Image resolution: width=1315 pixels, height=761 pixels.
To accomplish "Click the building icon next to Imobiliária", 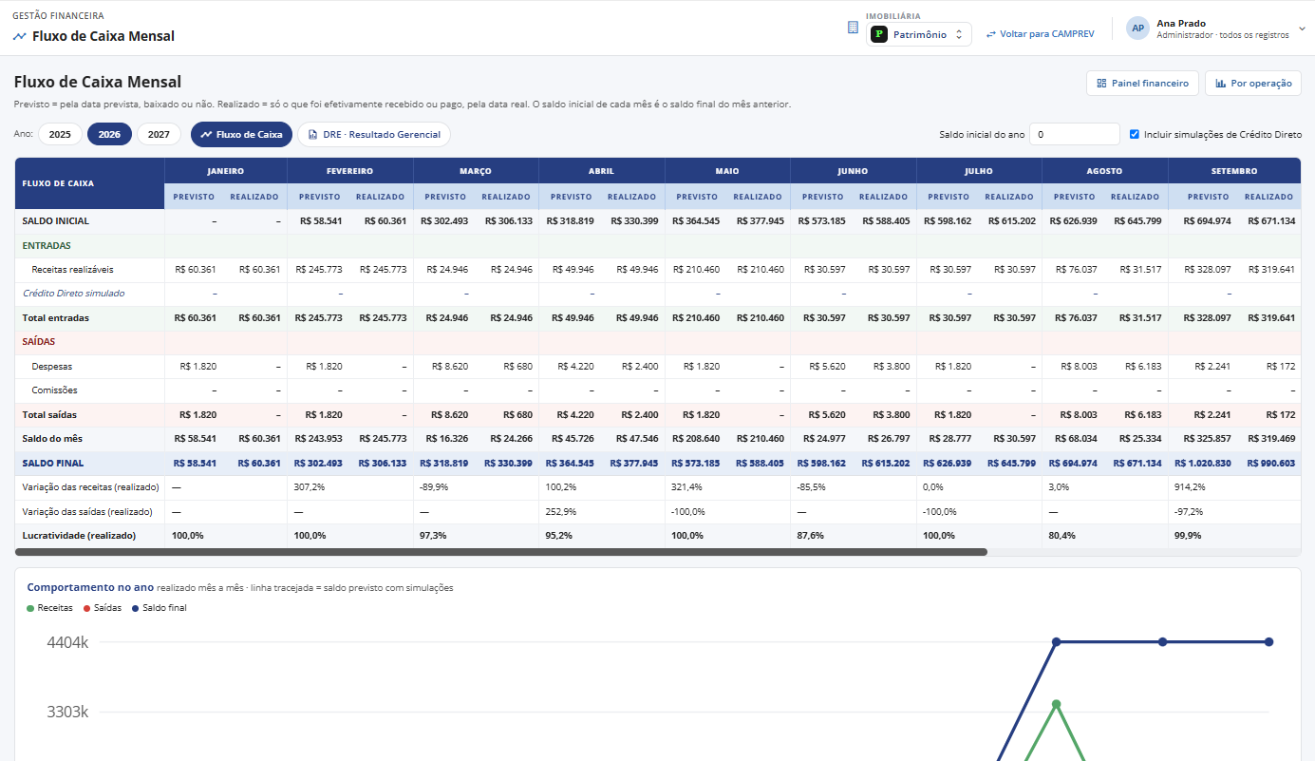I will [x=853, y=28].
